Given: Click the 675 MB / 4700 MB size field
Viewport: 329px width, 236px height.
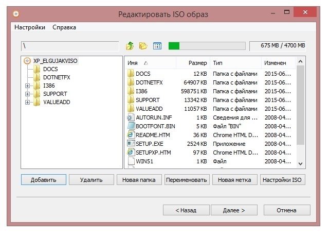Looking at the screenshot, I should [x=278, y=46].
